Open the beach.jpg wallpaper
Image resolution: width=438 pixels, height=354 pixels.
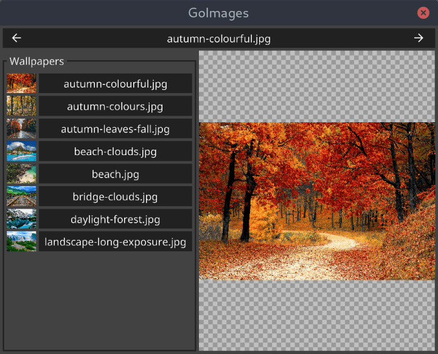[x=115, y=174]
